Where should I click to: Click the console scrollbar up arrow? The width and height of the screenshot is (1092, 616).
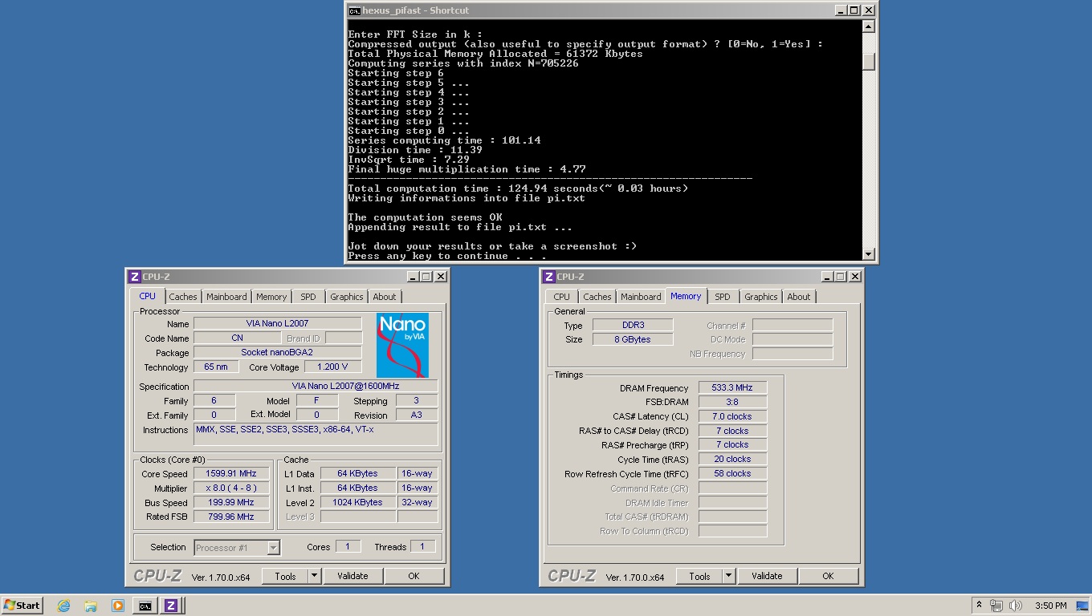pyautogui.click(x=868, y=26)
